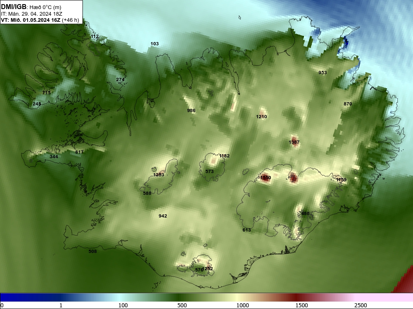Click the 715 value label
Viewport: 413px width, 309px height.
point(46,93)
